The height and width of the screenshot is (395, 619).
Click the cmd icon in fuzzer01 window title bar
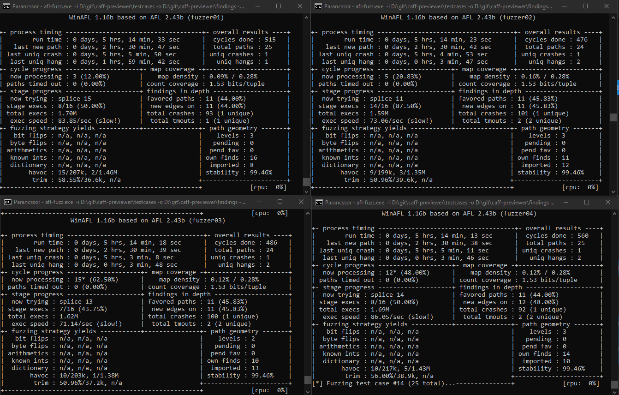coord(7,6)
